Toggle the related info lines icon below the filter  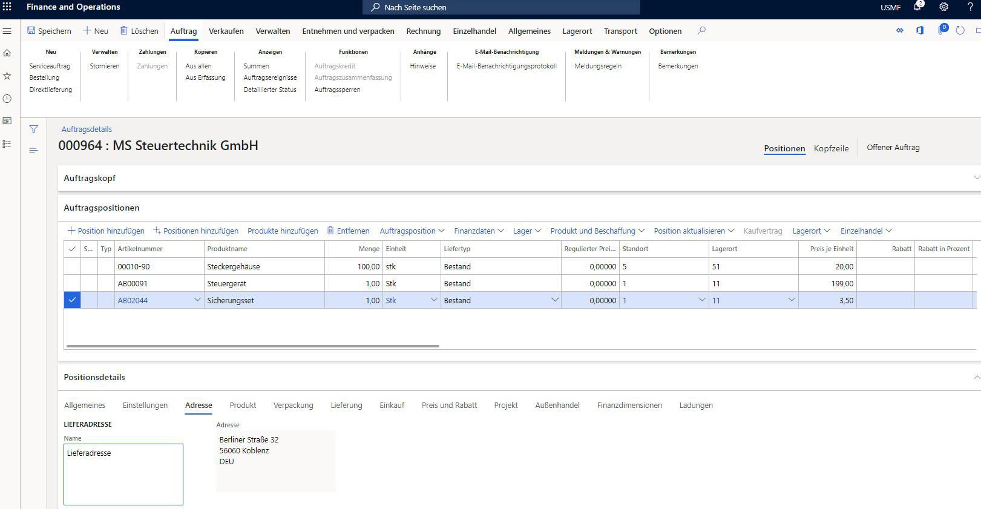tap(33, 150)
